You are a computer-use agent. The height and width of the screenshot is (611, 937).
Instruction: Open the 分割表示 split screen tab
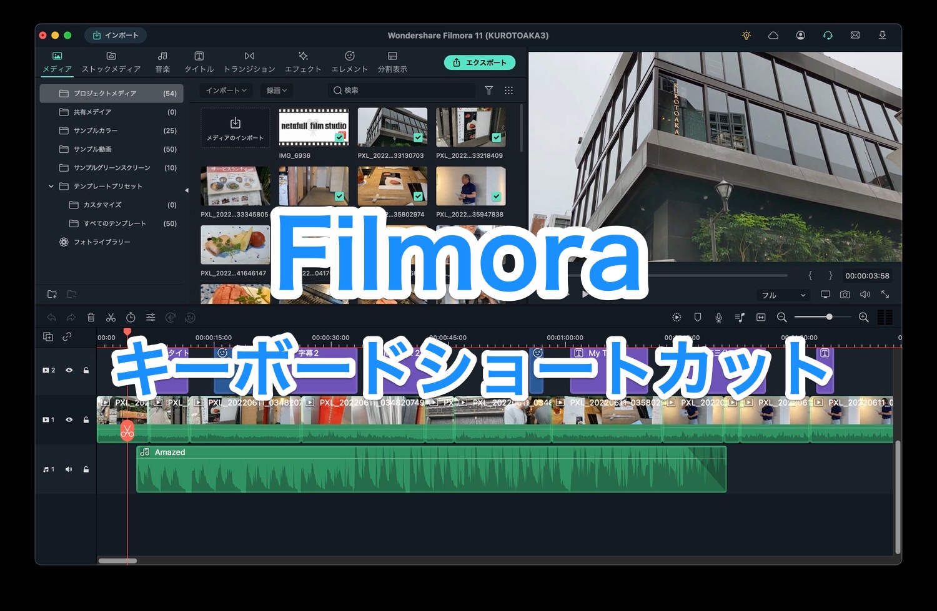click(392, 62)
